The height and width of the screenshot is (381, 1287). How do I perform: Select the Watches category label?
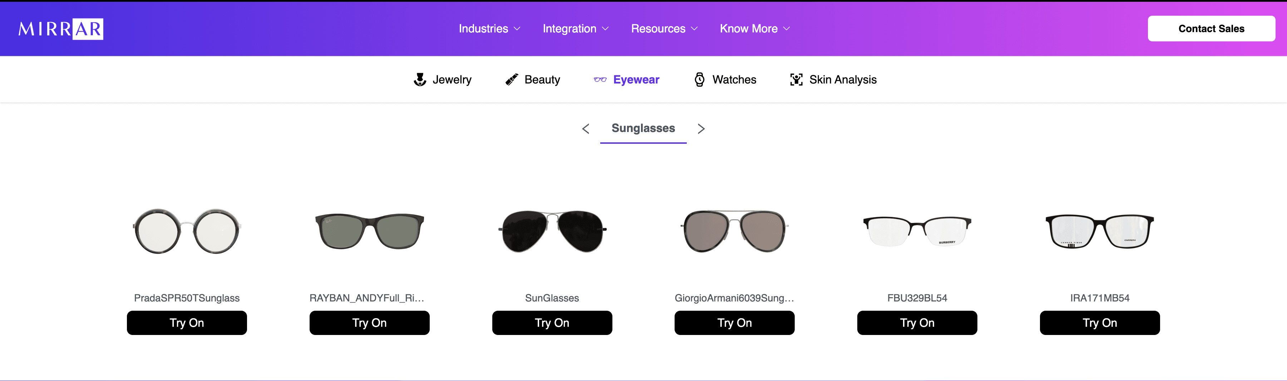[734, 80]
